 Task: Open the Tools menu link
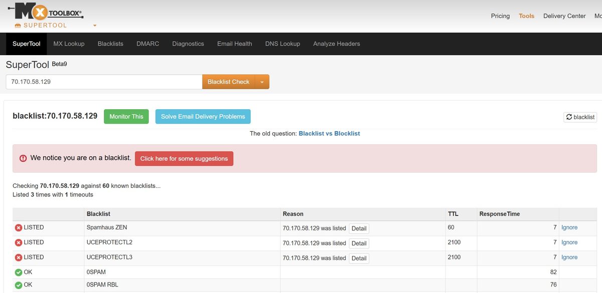click(x=527, y=16)
